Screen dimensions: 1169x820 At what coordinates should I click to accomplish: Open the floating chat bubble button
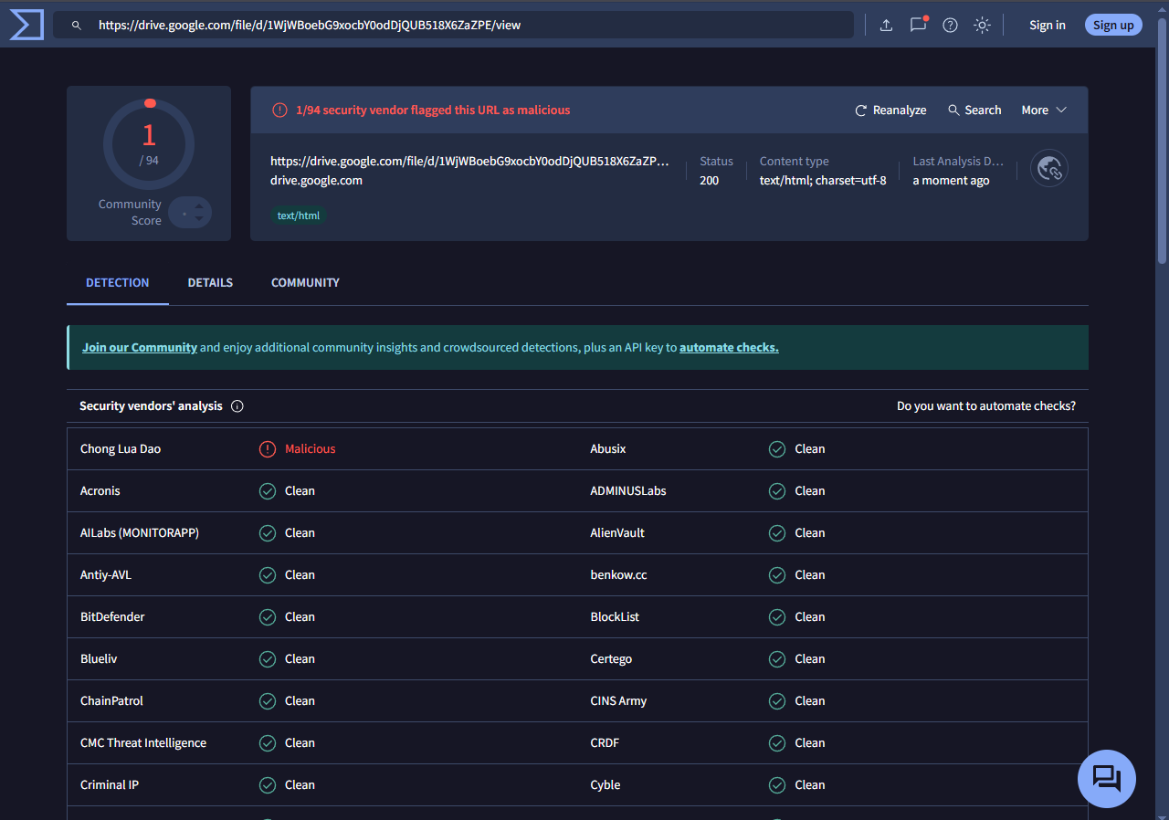coord(1106,779)
